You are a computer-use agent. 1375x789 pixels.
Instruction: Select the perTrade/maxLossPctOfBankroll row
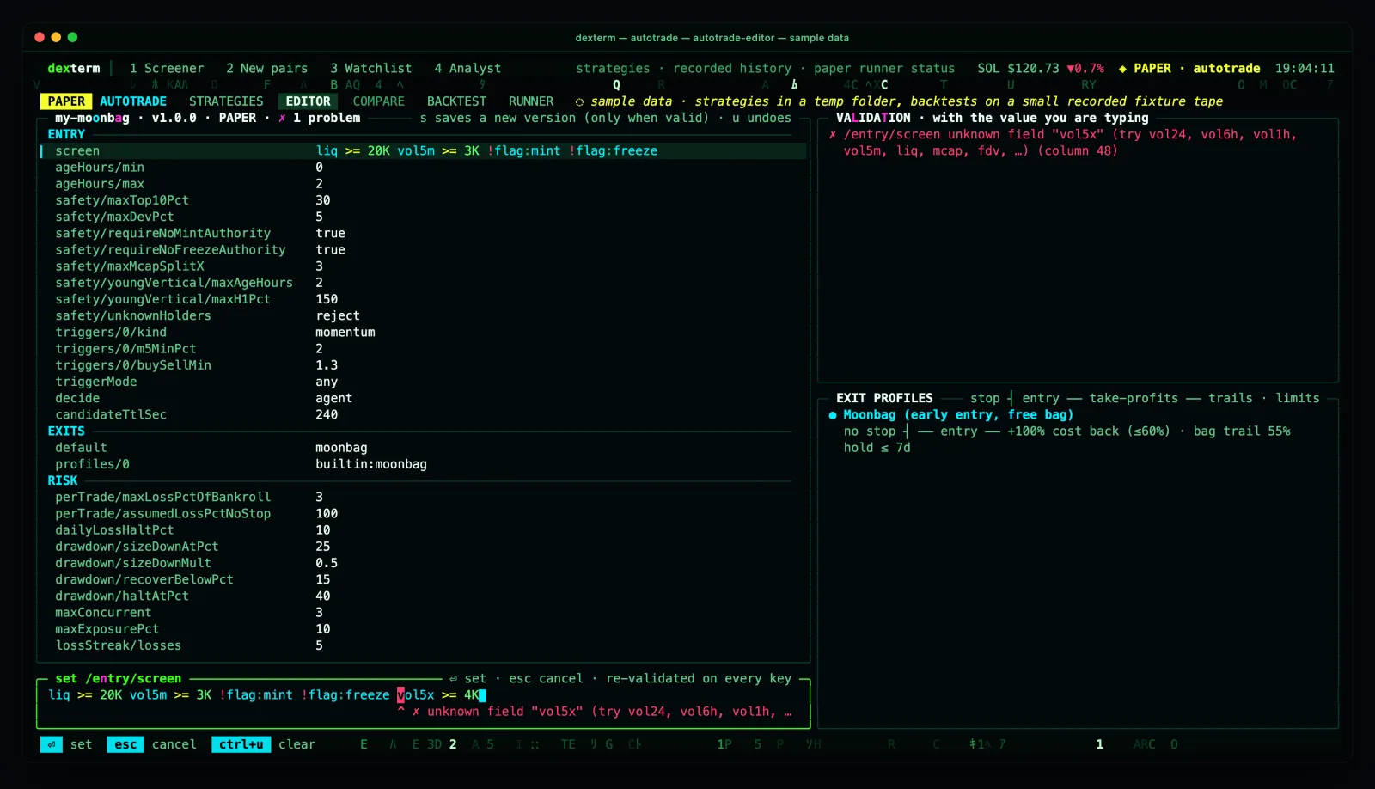pyautogui.click(x=423, y=497)
